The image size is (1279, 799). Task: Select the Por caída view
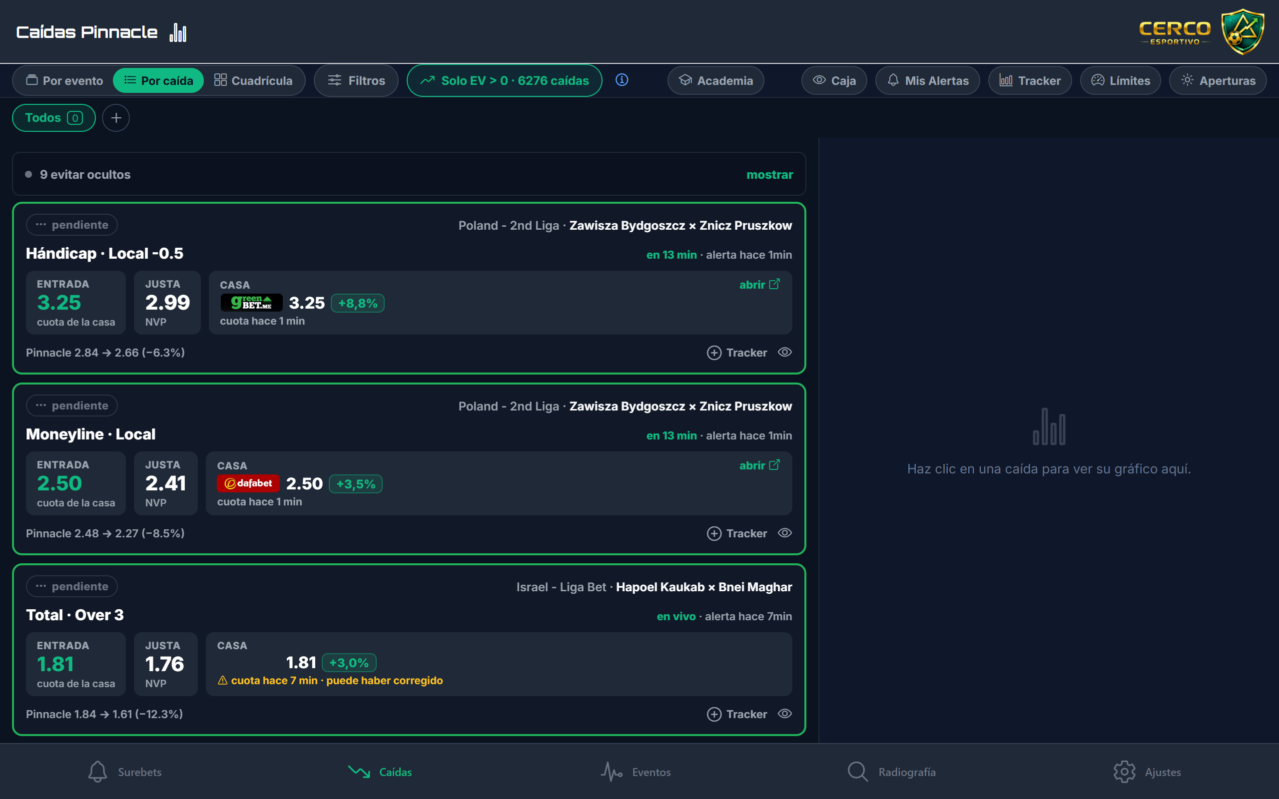tap(158, 80)
